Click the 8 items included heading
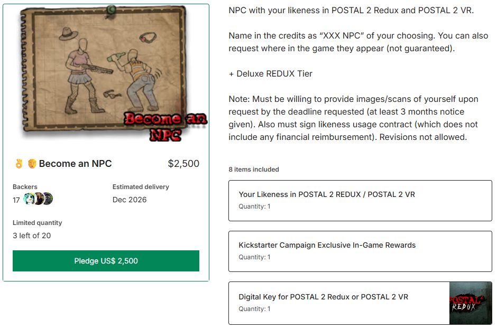The image size is (497, 329). (254, 170)
